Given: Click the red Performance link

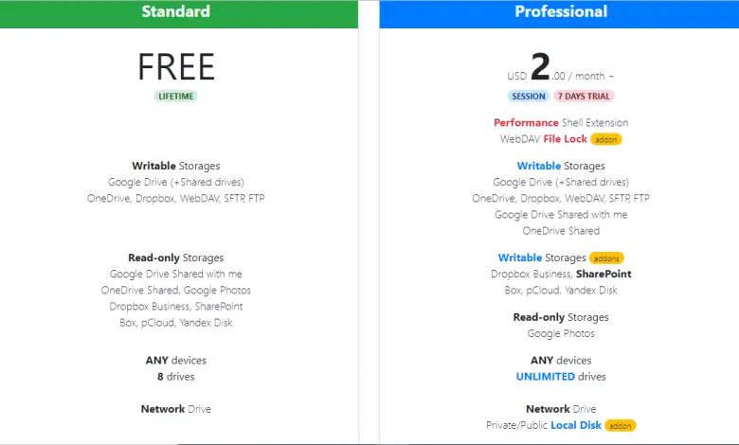Looking at the screenshot, I should click(x=526, y=123).
